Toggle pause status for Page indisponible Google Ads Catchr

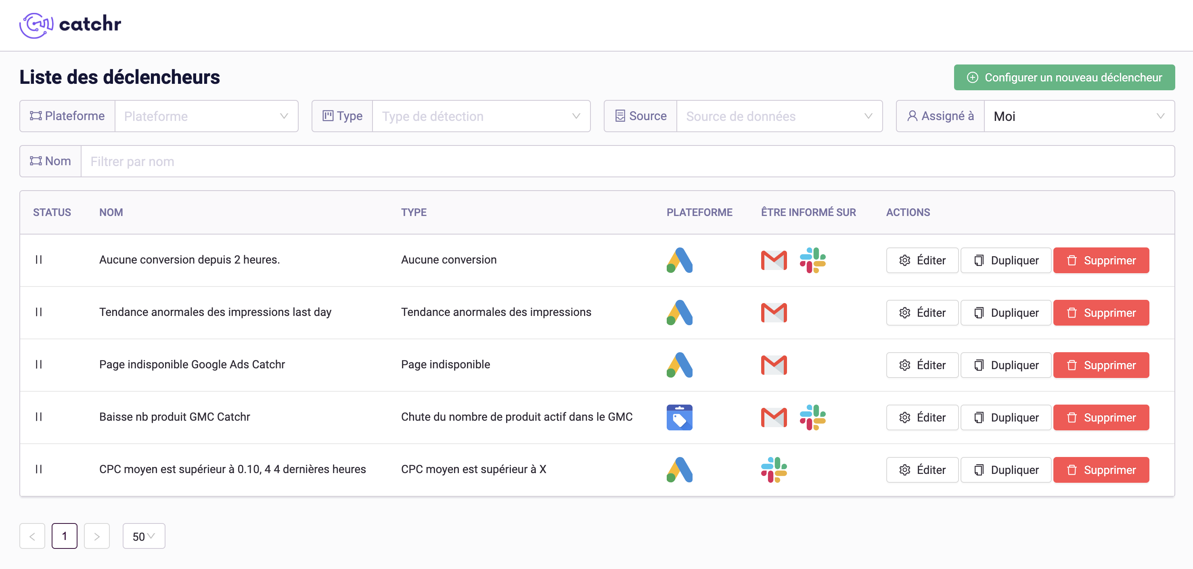pos(39,365)
